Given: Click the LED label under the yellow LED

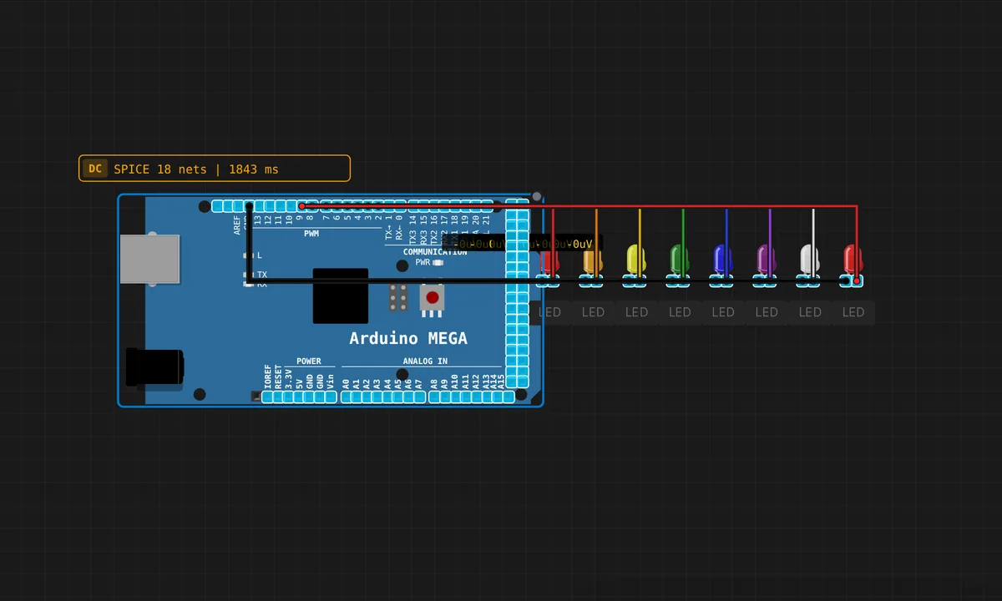Looking at the screenshot, I should point(636,312).
